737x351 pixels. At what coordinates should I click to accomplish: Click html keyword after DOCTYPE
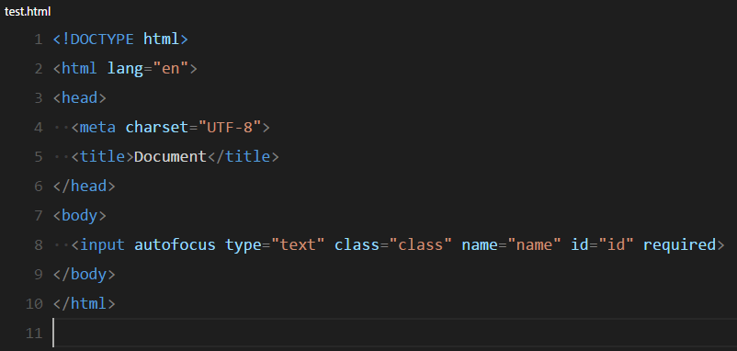coord(162,40)
